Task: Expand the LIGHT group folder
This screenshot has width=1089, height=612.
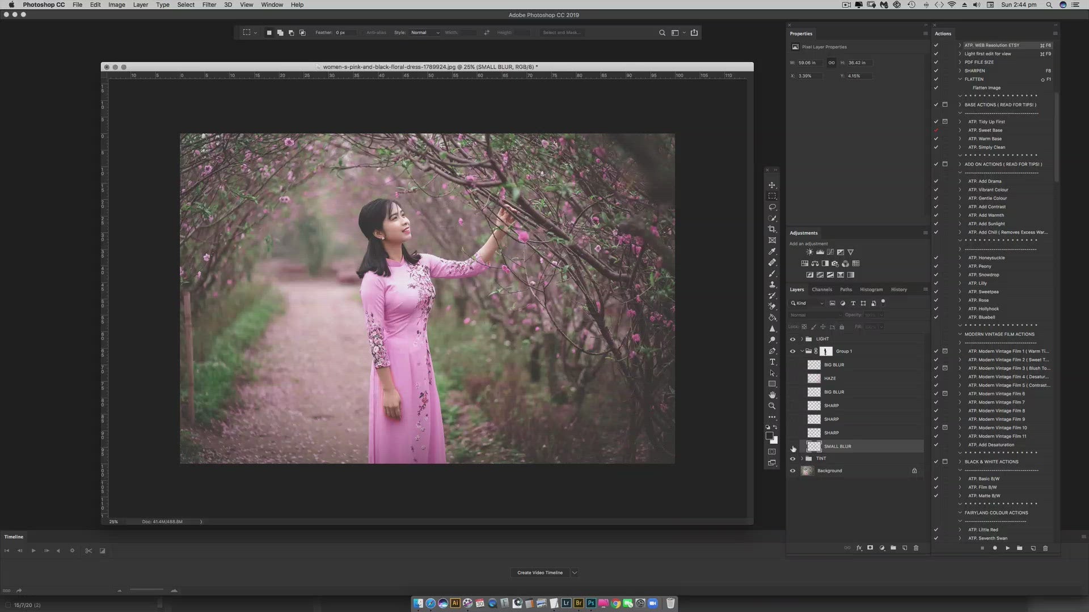Action: point(801,339)
